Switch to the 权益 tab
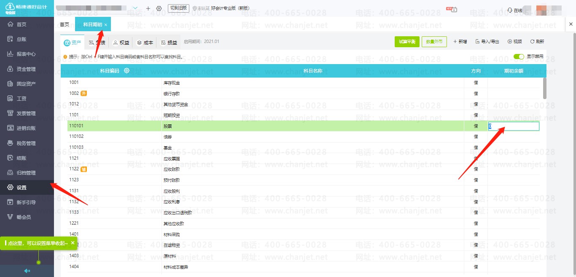 click(121, 42)
